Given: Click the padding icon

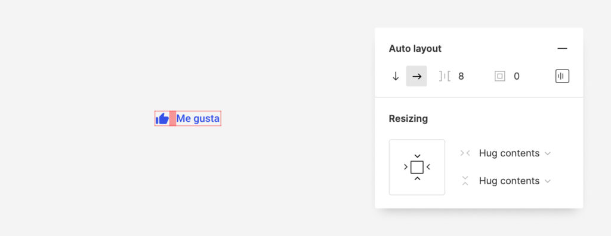Looking at the screenshot, I should coord(500,77).
